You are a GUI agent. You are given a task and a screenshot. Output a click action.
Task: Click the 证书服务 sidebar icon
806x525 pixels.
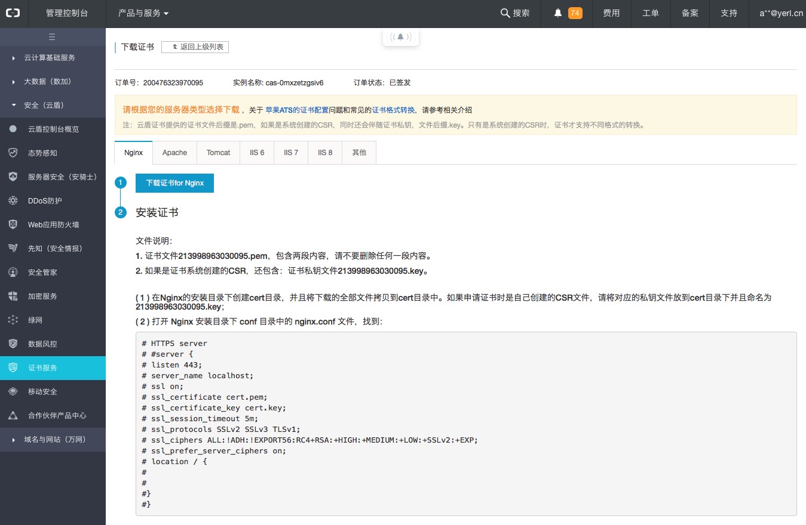point(13,367)
